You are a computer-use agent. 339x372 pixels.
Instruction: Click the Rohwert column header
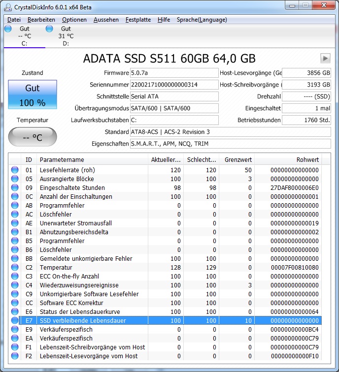pos(288,159)
